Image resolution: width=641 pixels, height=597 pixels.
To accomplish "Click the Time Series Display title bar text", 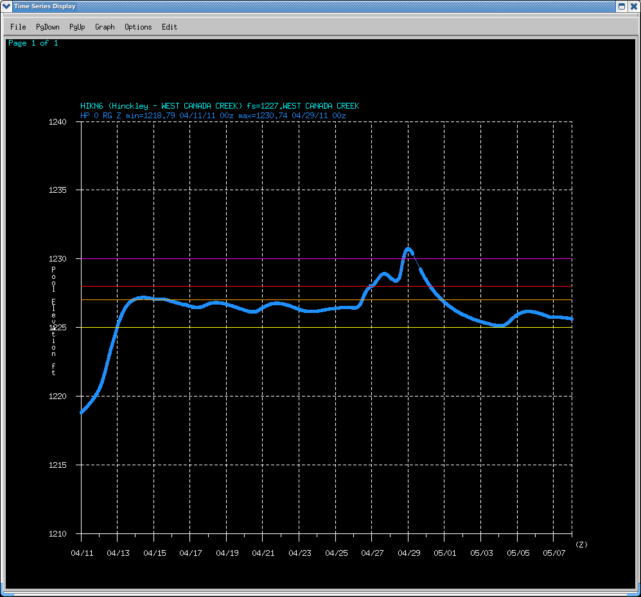I will (x=45, y=6).
